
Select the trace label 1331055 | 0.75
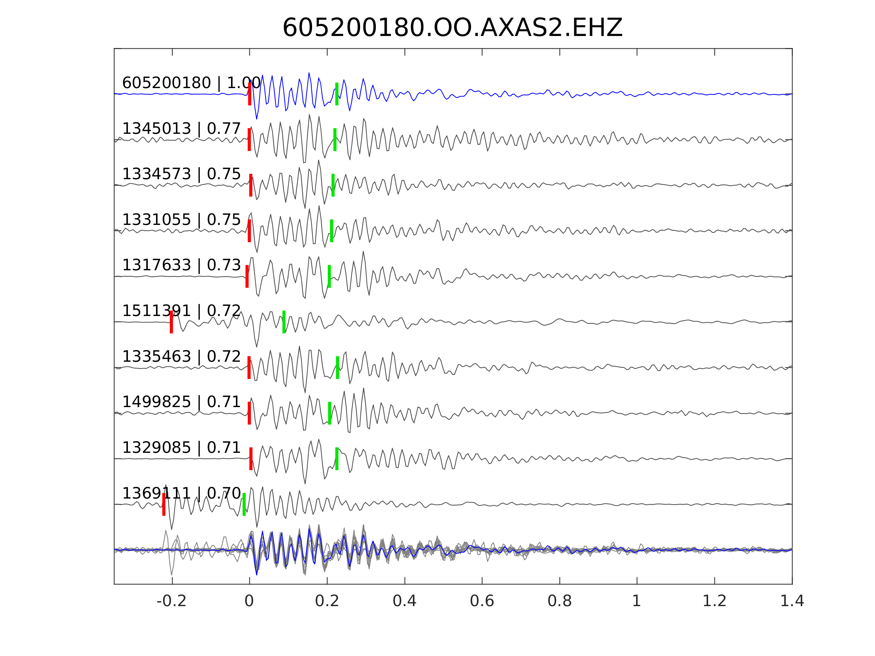181,219
